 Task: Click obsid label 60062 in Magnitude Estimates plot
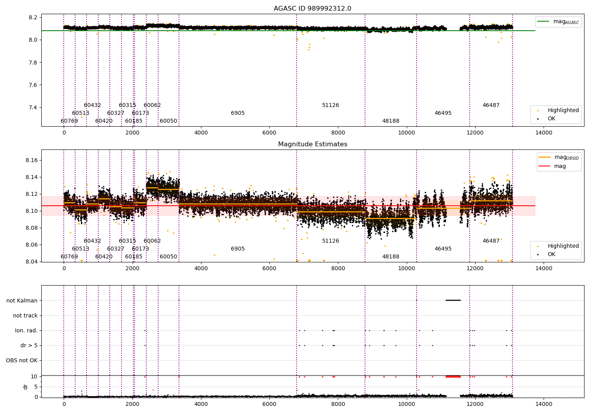point(152,241)
